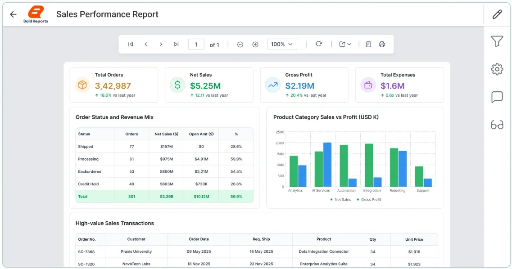The height and width of the screenshot is (269, 512).
Task: Click the Analytics axis label
Action: (295, 190)
